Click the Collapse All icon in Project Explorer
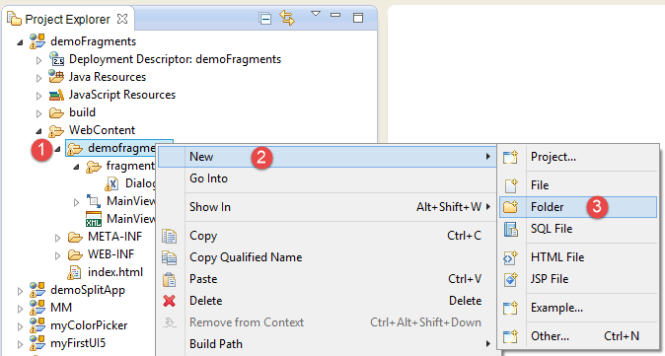The width and height of the screenshot is (665, 356). (x=265, y=19)
